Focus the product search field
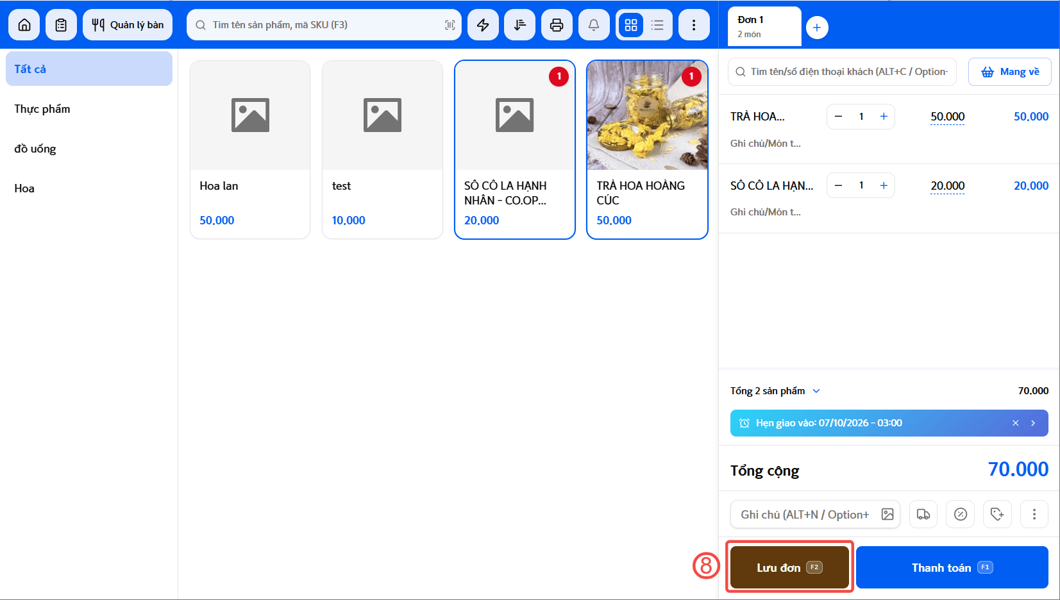Screen dimensions: 1060x600 [324, 25]
